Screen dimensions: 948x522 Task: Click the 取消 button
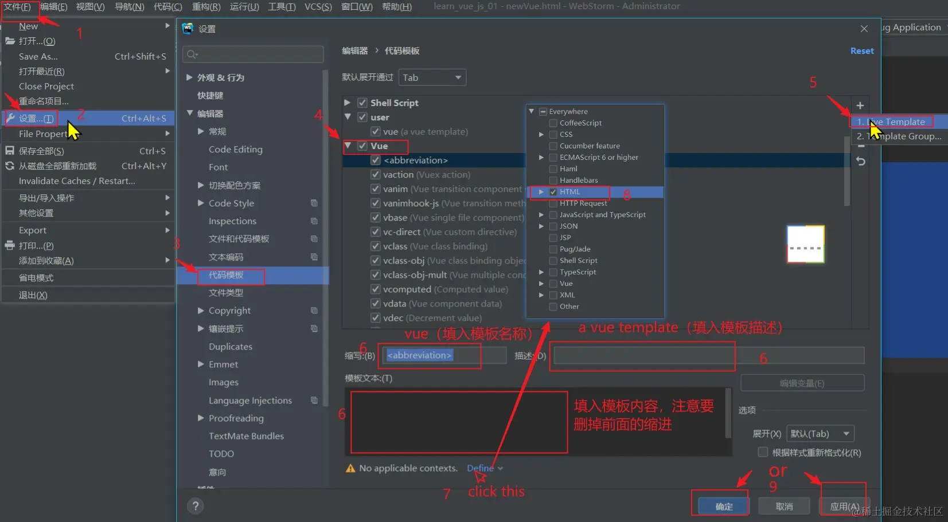click(x=784, y=507)
